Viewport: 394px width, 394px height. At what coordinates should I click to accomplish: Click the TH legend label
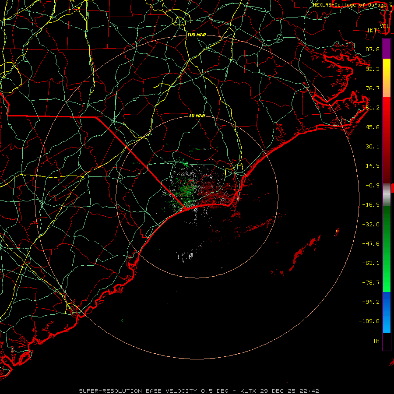376,341
